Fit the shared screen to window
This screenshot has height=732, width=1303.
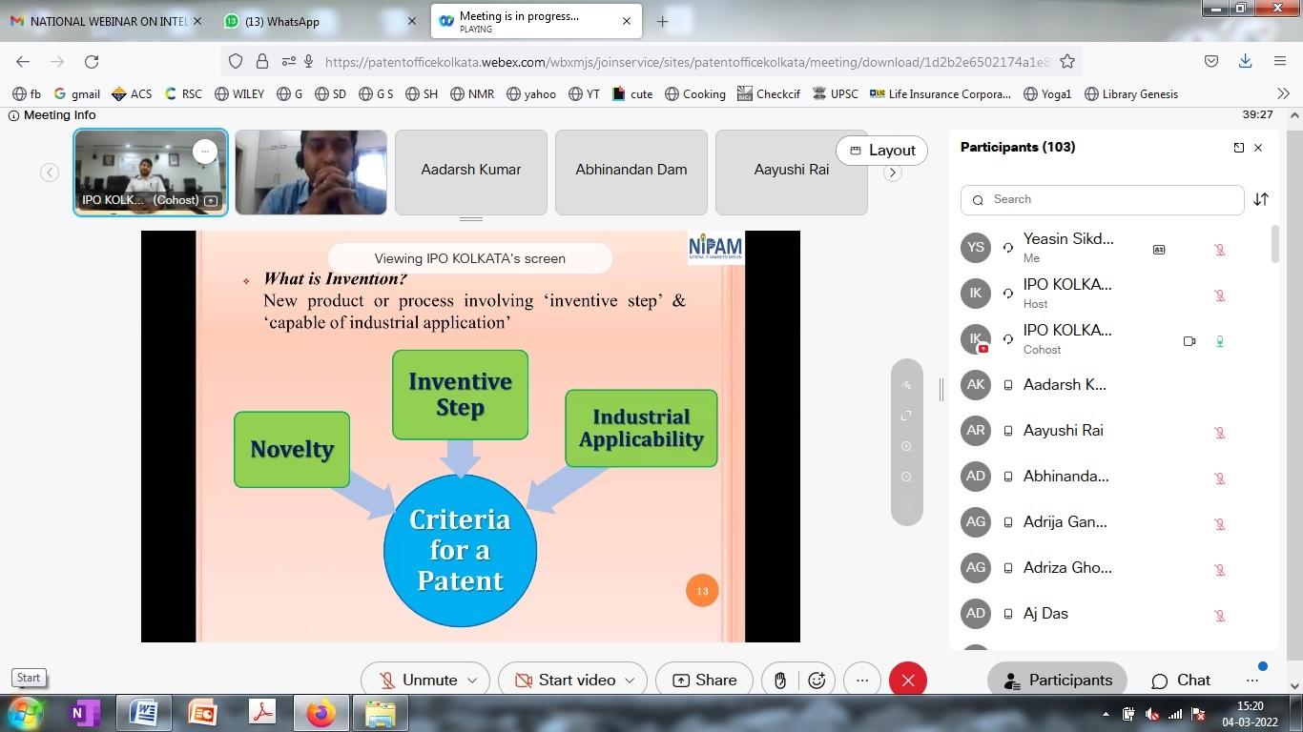pos(906,416)
